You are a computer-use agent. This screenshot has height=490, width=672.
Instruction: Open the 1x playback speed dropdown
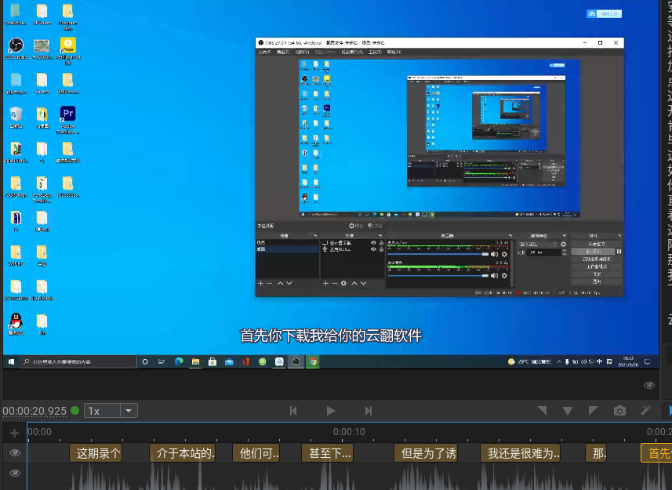tap(111, 411)
